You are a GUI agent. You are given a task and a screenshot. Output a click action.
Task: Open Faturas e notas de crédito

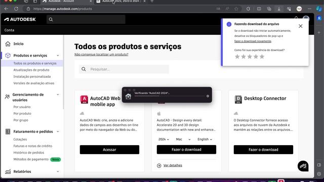click(33, 146)
